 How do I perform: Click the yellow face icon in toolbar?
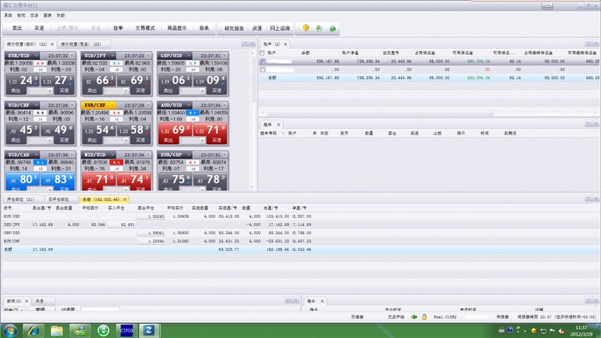pos(307,28)
